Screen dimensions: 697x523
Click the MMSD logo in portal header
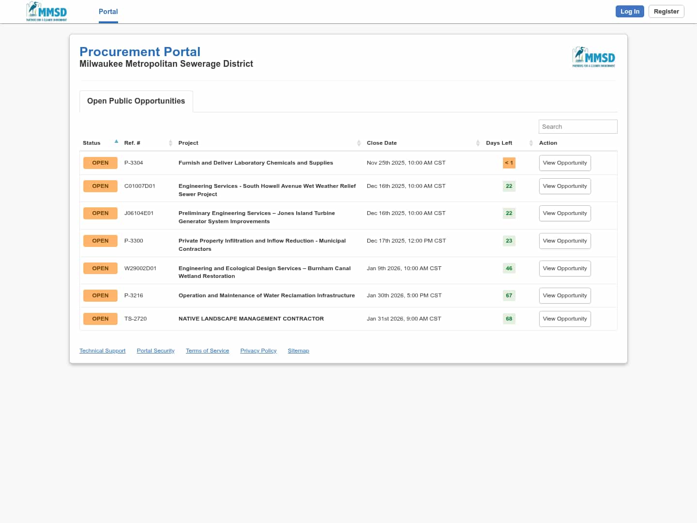(x=593, y=57)
